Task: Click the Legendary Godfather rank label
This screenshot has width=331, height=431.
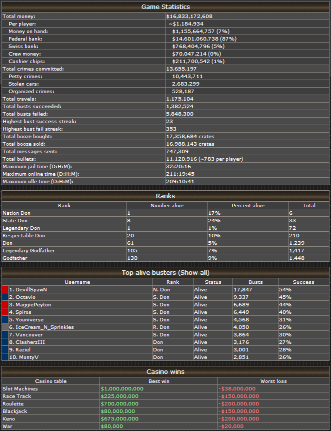Action: [x=29, y=251]
